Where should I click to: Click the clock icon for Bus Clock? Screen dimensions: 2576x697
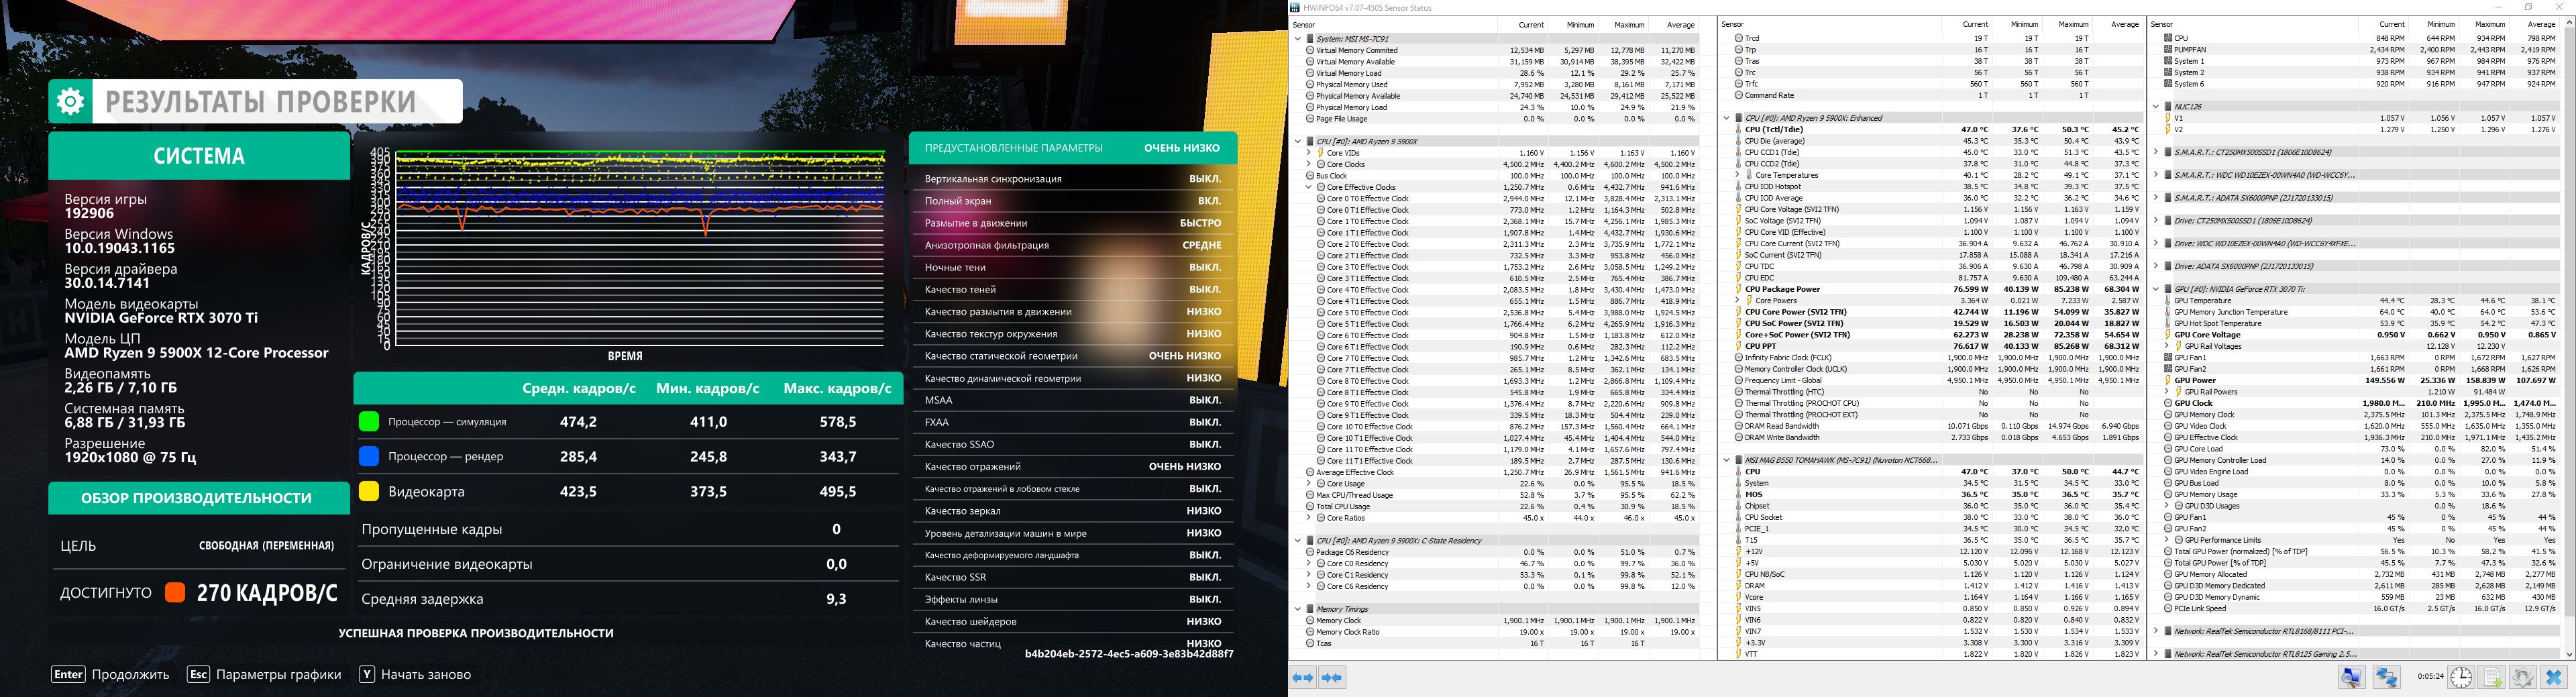[x=1310, y=175]
